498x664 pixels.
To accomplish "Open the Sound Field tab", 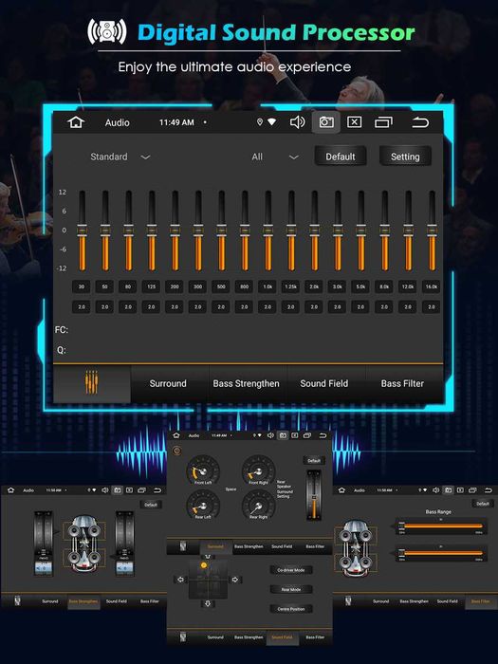I will [324, 383].
